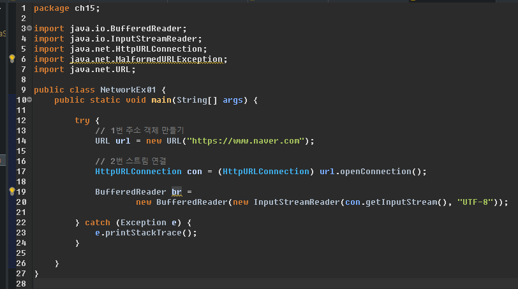The width and height of the screenshot is (518, 289).
Task: Collapse the import block fold toggle on line 3
Action: click(x=29, y=29)
